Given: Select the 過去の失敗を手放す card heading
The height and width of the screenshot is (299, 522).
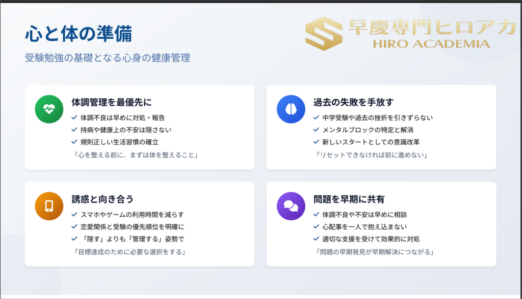Looking at the screenshot, I should tap(353, 102).
